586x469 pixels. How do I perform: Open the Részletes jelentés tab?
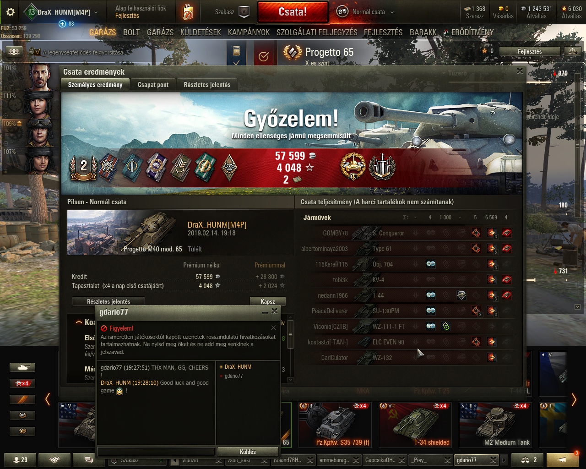click(x=207, y=85)
